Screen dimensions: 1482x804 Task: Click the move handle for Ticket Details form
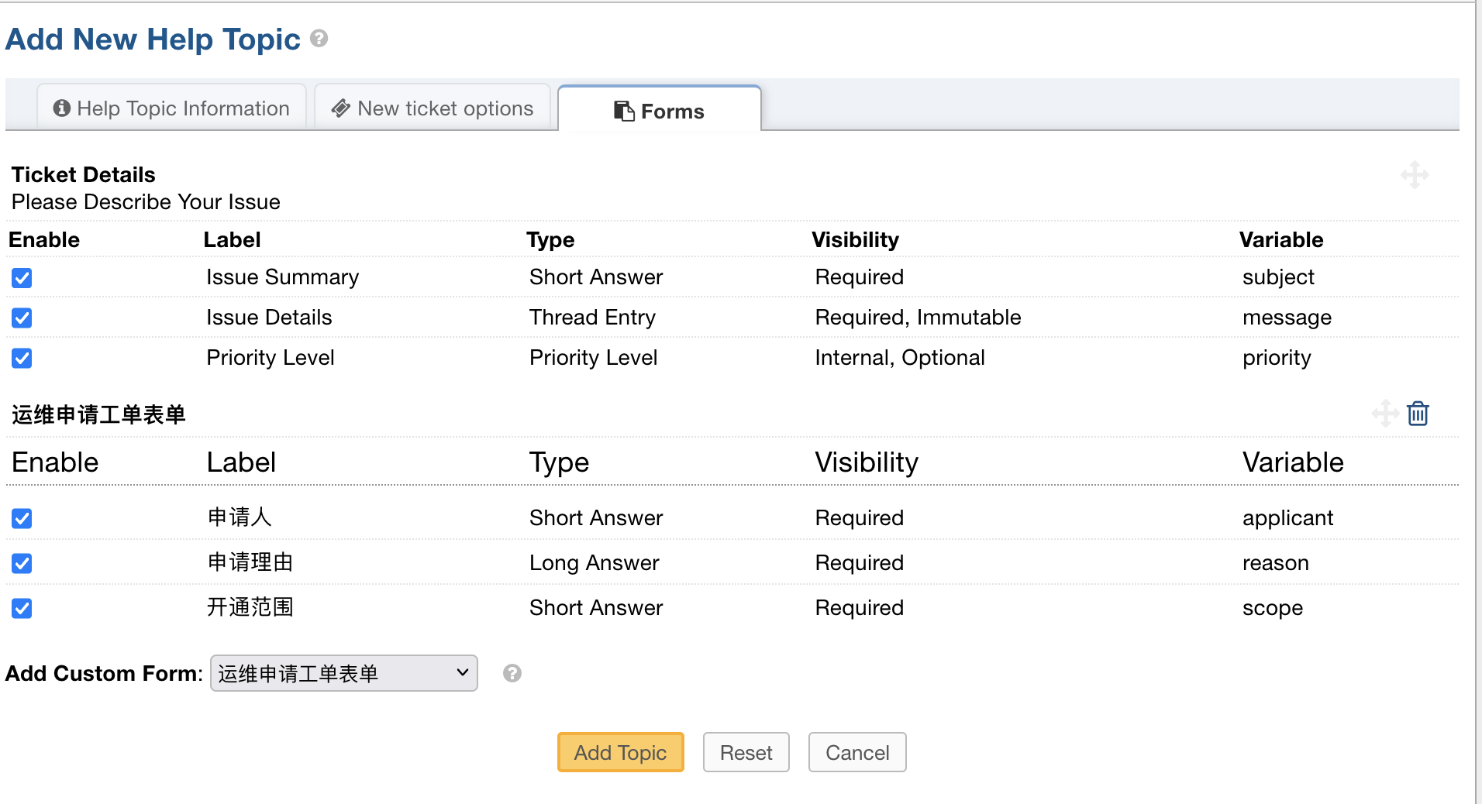coord(1415,175)
